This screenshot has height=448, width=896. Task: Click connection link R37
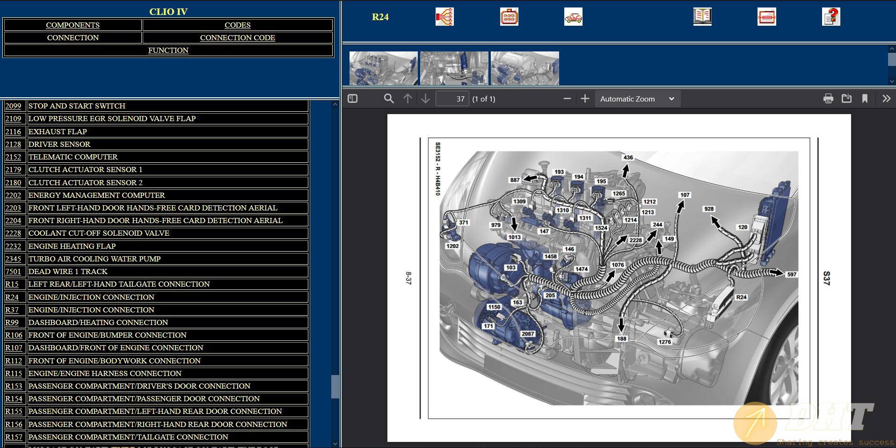coord(12,310)
